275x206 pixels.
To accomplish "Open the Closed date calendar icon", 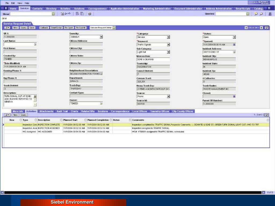I will pos(234,96).
